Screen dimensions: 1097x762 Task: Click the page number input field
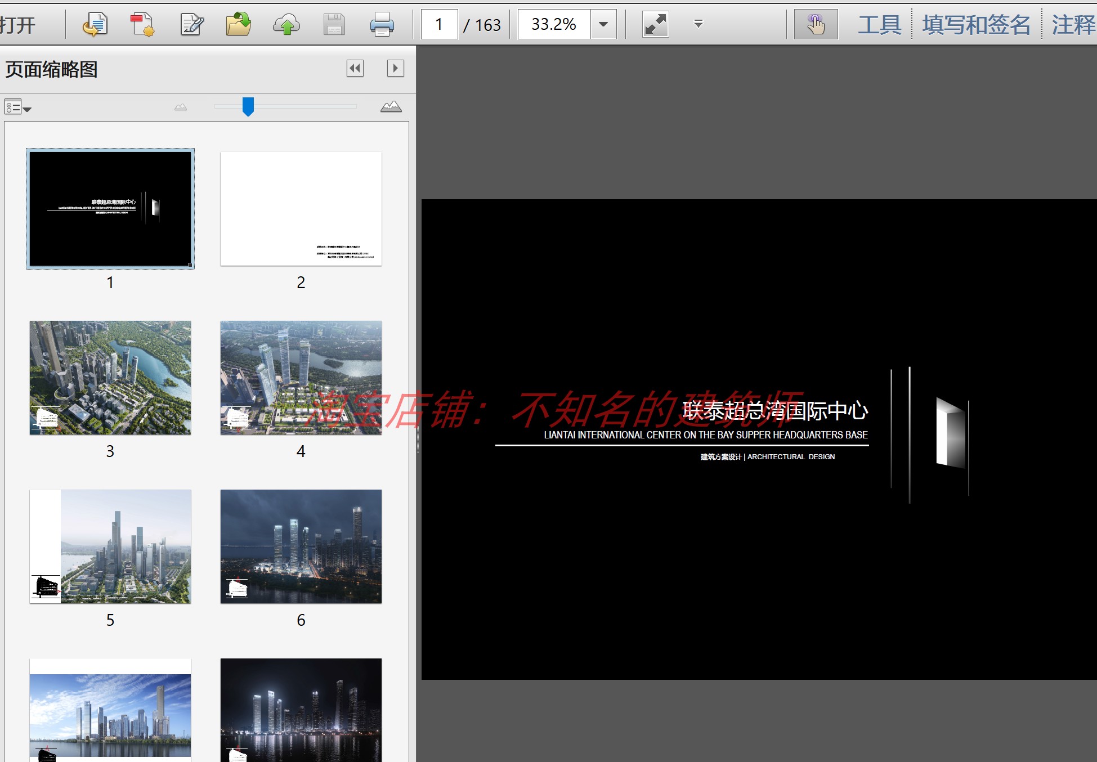439,24
